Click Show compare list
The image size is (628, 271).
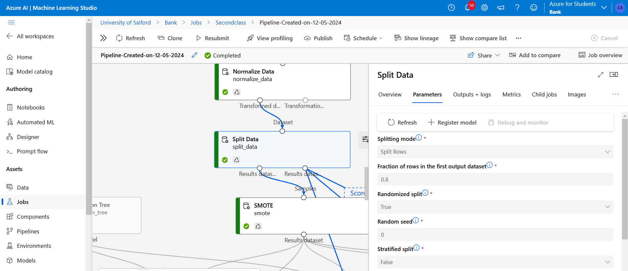(x=478, y=38)
